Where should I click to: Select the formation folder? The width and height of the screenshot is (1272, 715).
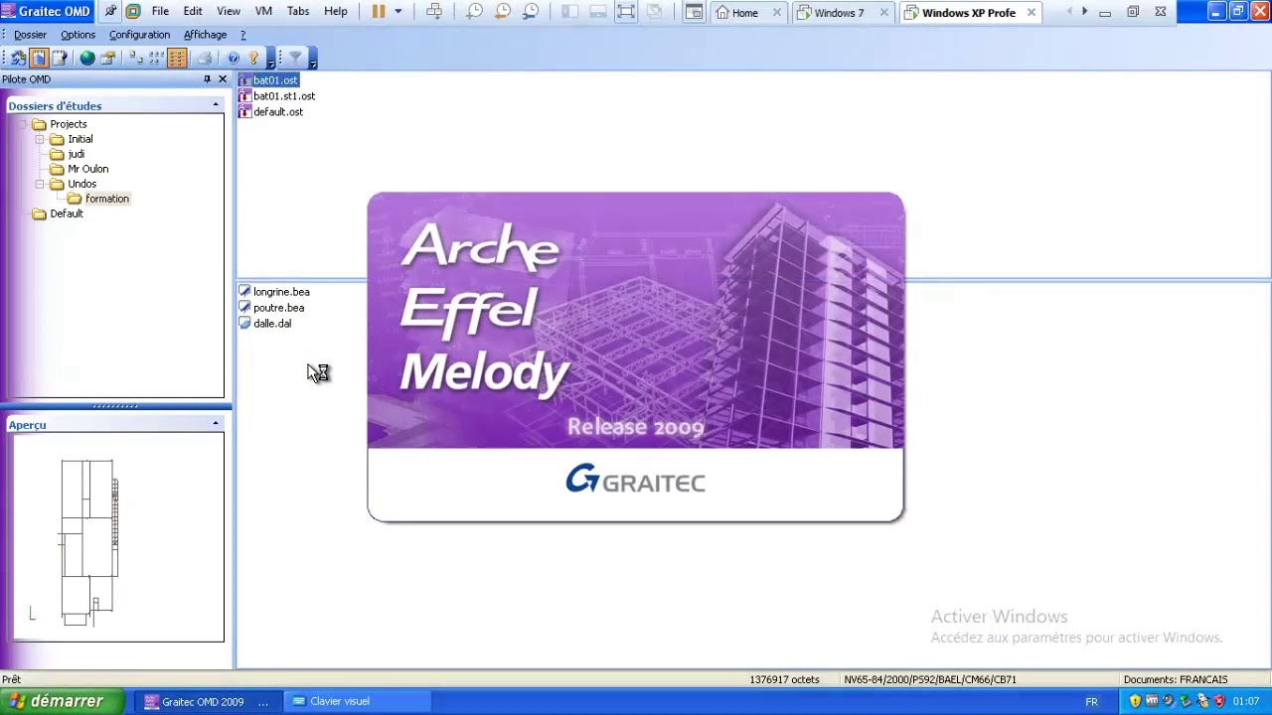tap(106, 199)
